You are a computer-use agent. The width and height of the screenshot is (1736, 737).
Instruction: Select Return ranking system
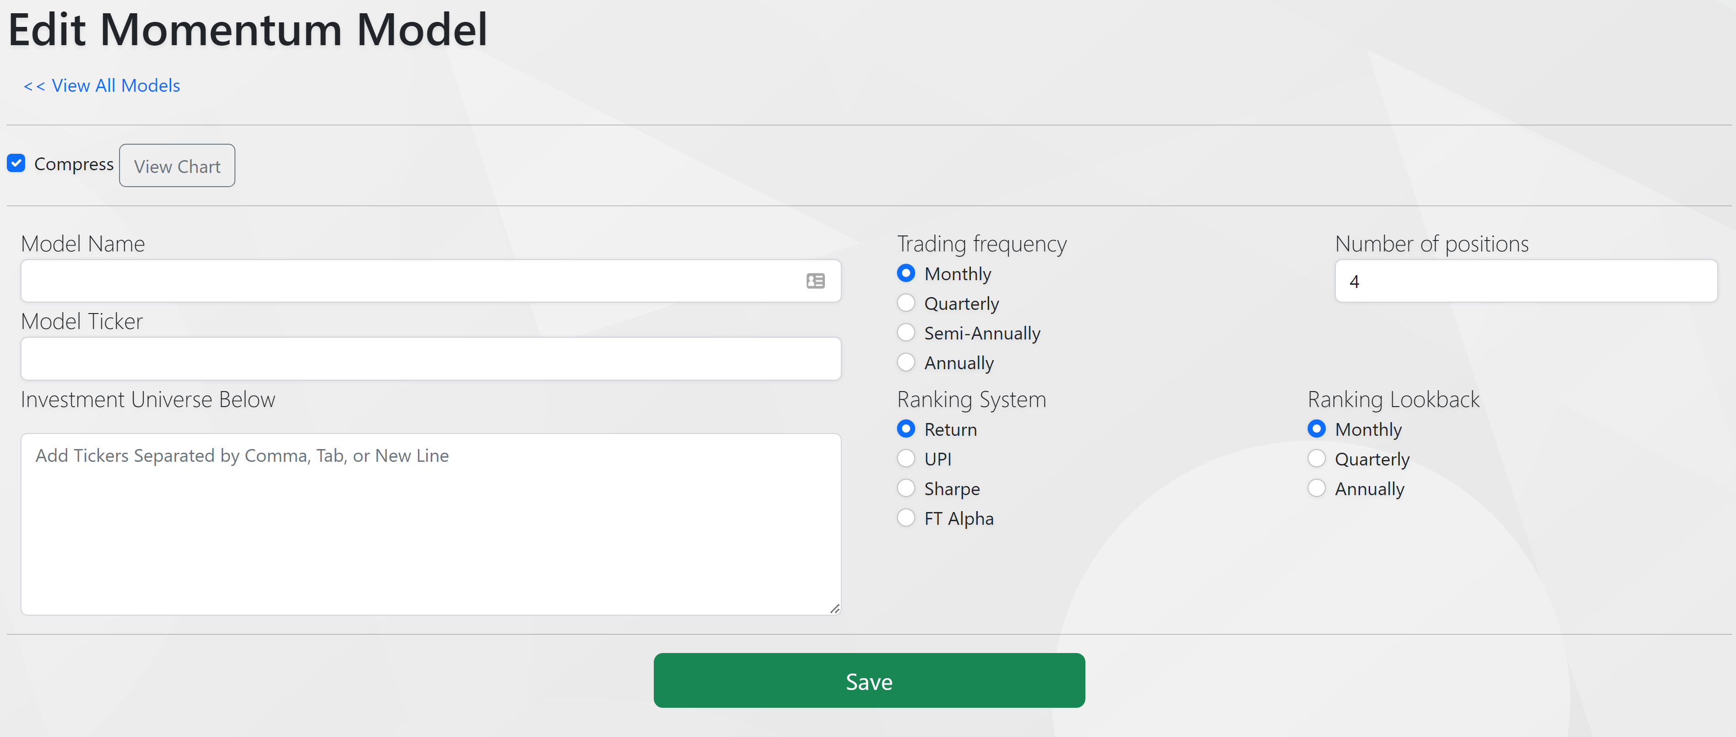906,429
